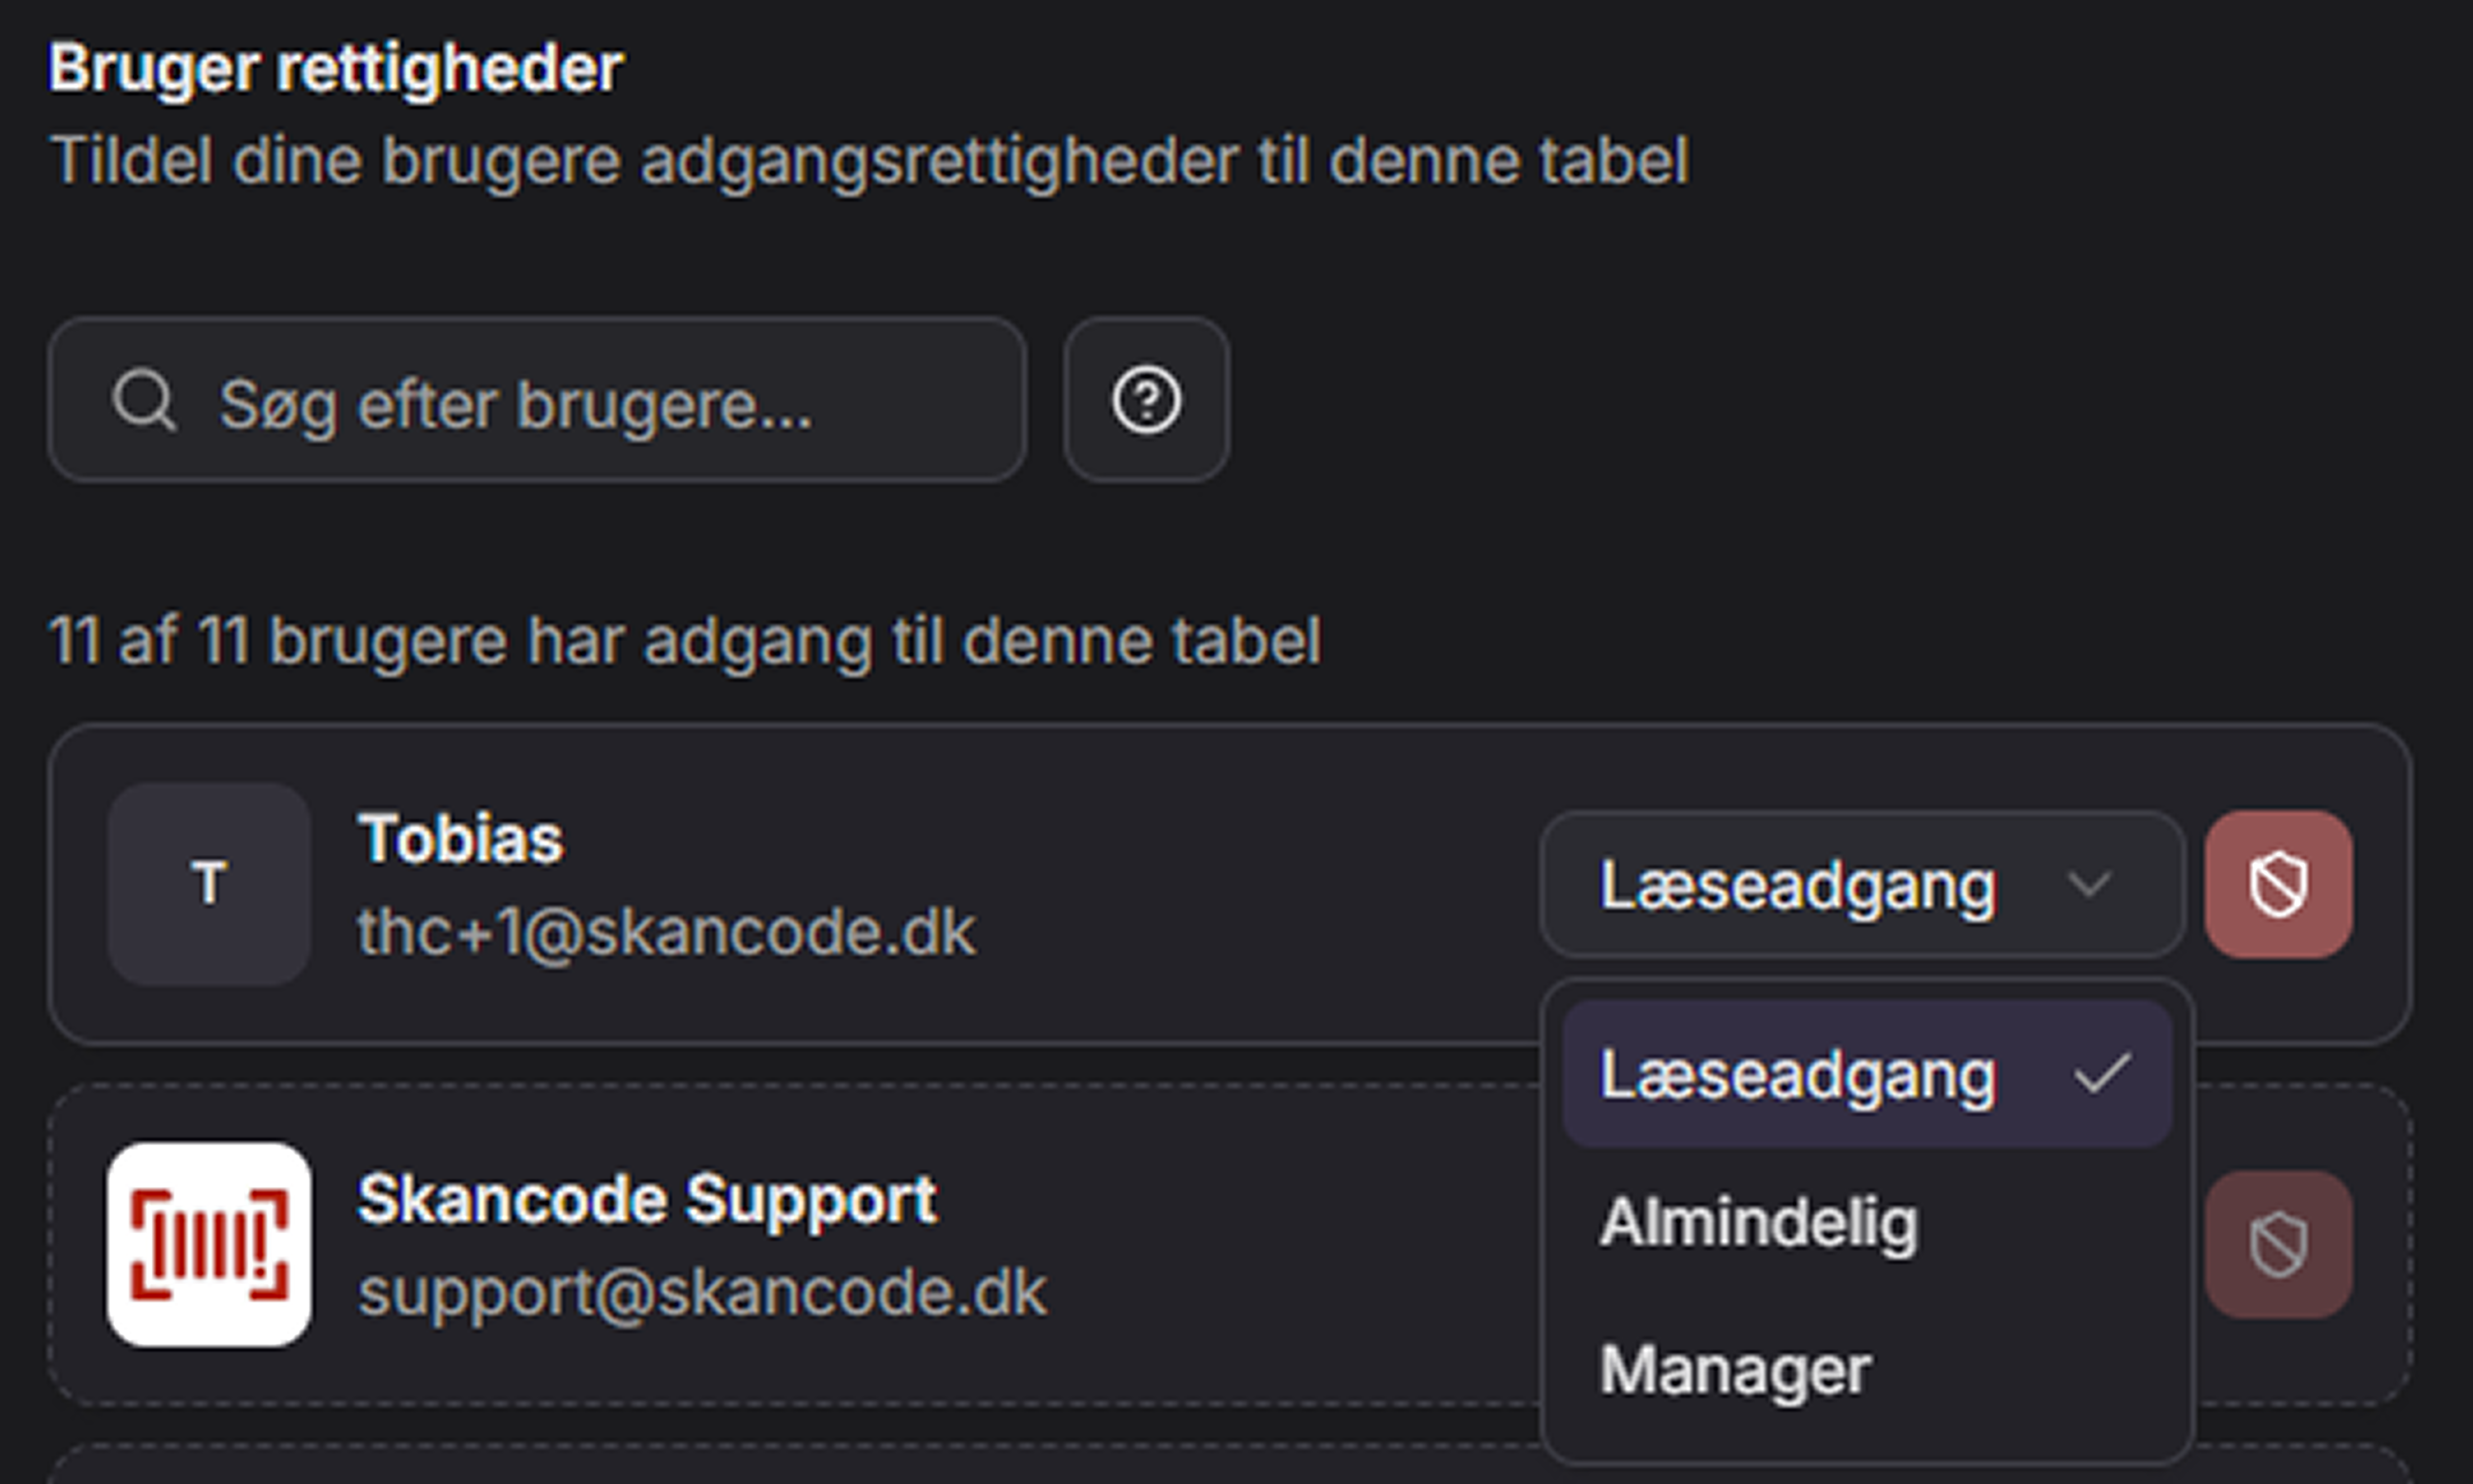Click the "11 af 11 brugere" access count text
This screenshot has width=2473, height=1484.
(x=685, y=640)
